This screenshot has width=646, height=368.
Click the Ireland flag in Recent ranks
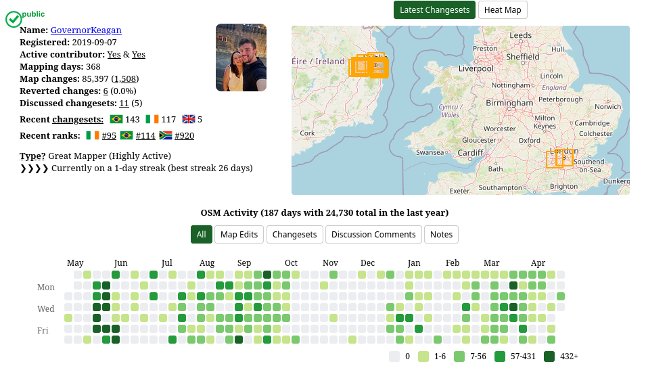tap(93, 135)
